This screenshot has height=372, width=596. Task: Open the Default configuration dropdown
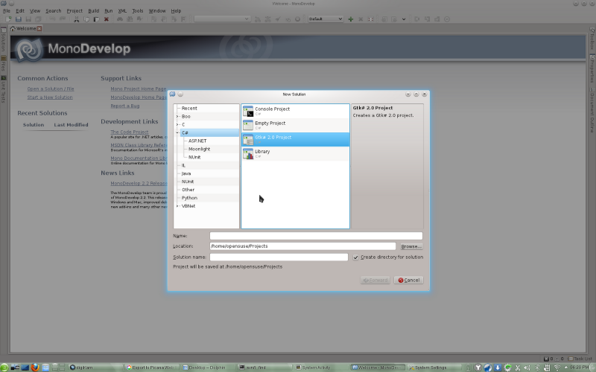[x=326, y=19]
